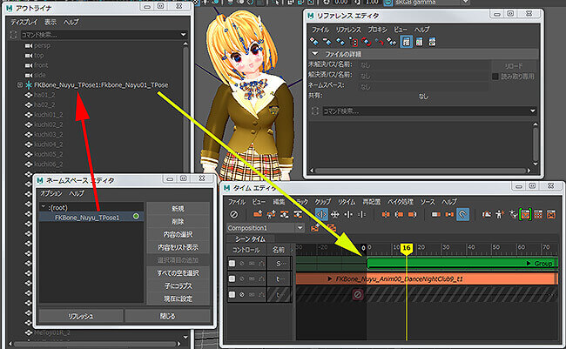The height and width of the screenshot is (349, 566).
Task: Tick the checkbox on the first Time Editor track
Action: pos(232,263)
